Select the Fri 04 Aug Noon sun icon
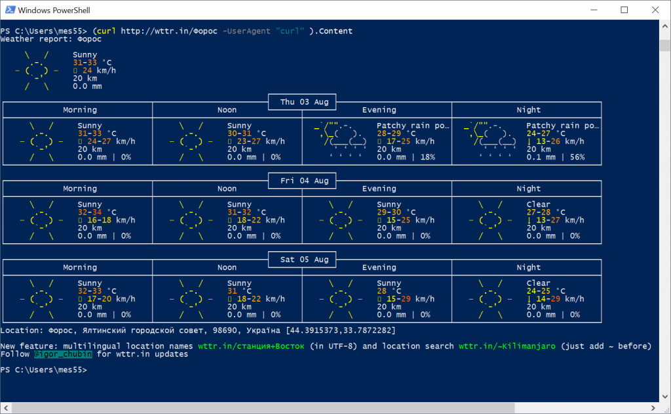 (x=190, y=220)
